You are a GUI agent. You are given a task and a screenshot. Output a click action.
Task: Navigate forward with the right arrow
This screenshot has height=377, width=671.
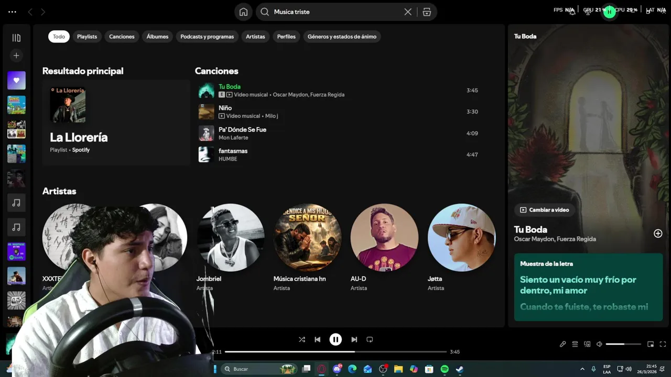[x=43, y=12]
